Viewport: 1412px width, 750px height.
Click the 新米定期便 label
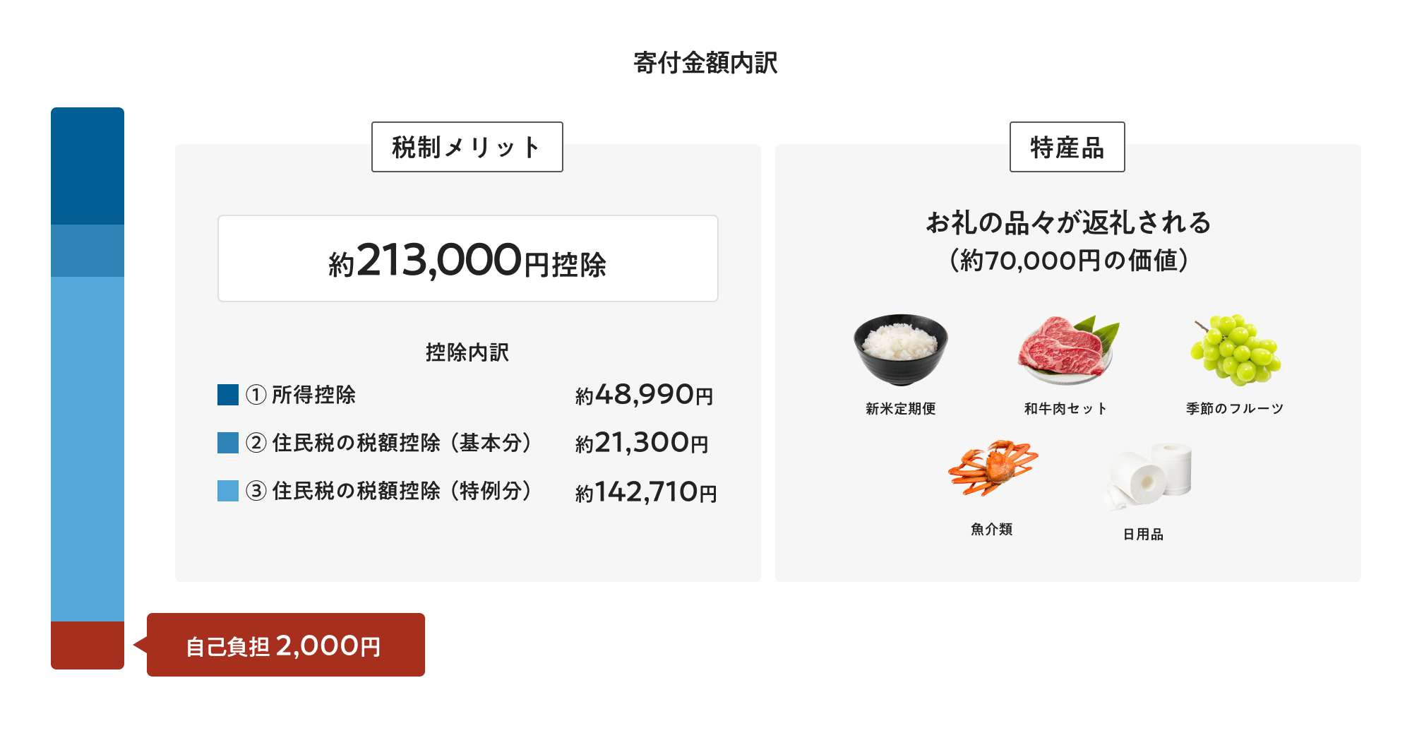(x=900, y=409)
